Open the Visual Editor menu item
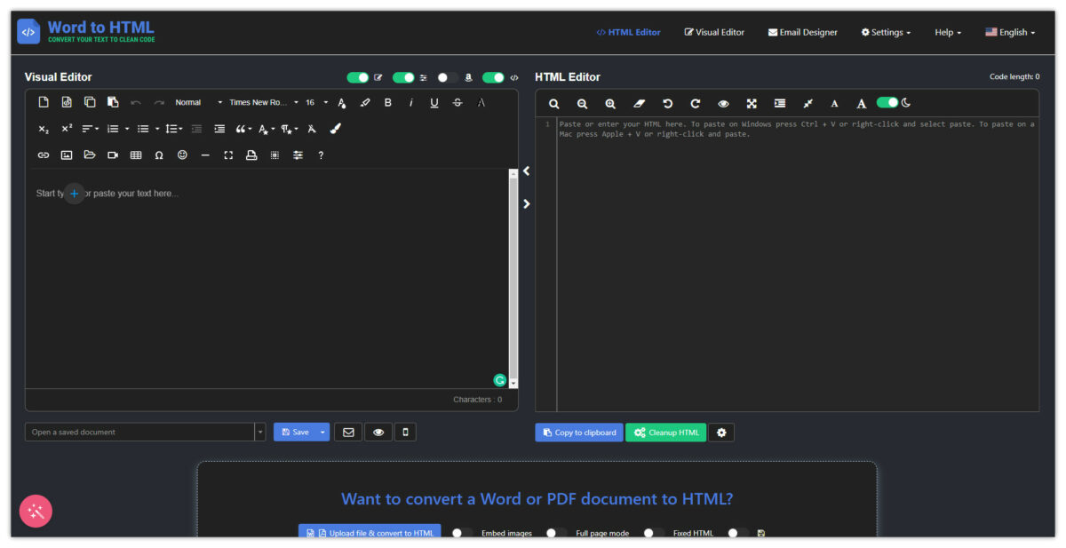1066x548 pixels. [714, 32]
